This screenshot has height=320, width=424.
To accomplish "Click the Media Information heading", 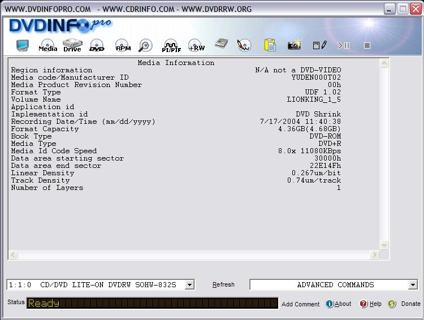I will [x=176, y=63].
